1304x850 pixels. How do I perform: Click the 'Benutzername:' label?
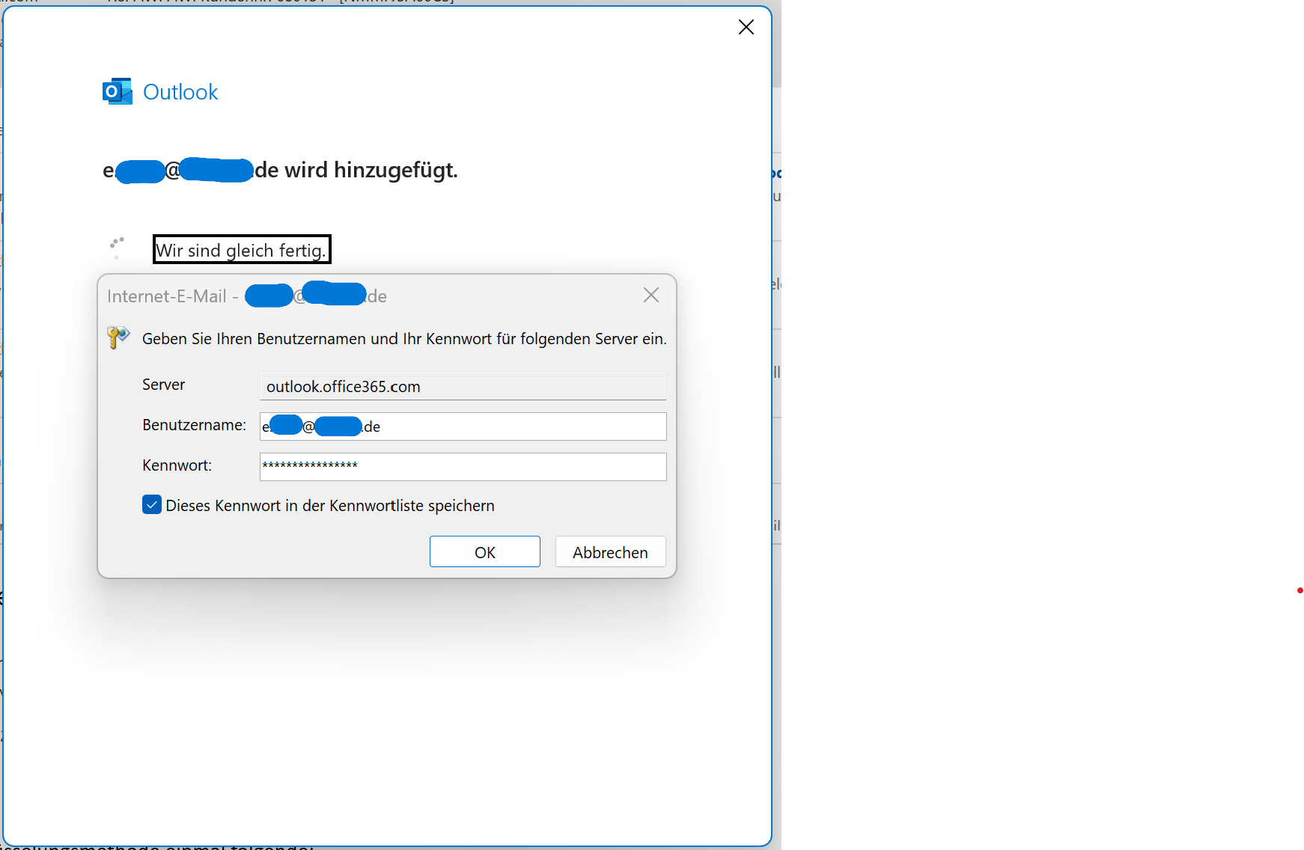(x=194, y=424)
